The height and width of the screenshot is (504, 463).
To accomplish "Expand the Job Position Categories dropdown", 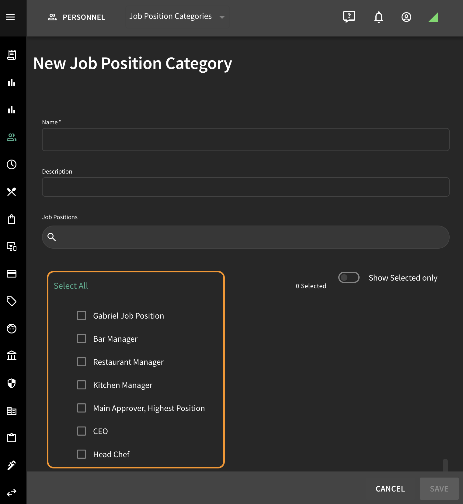I will coord(177,17).
